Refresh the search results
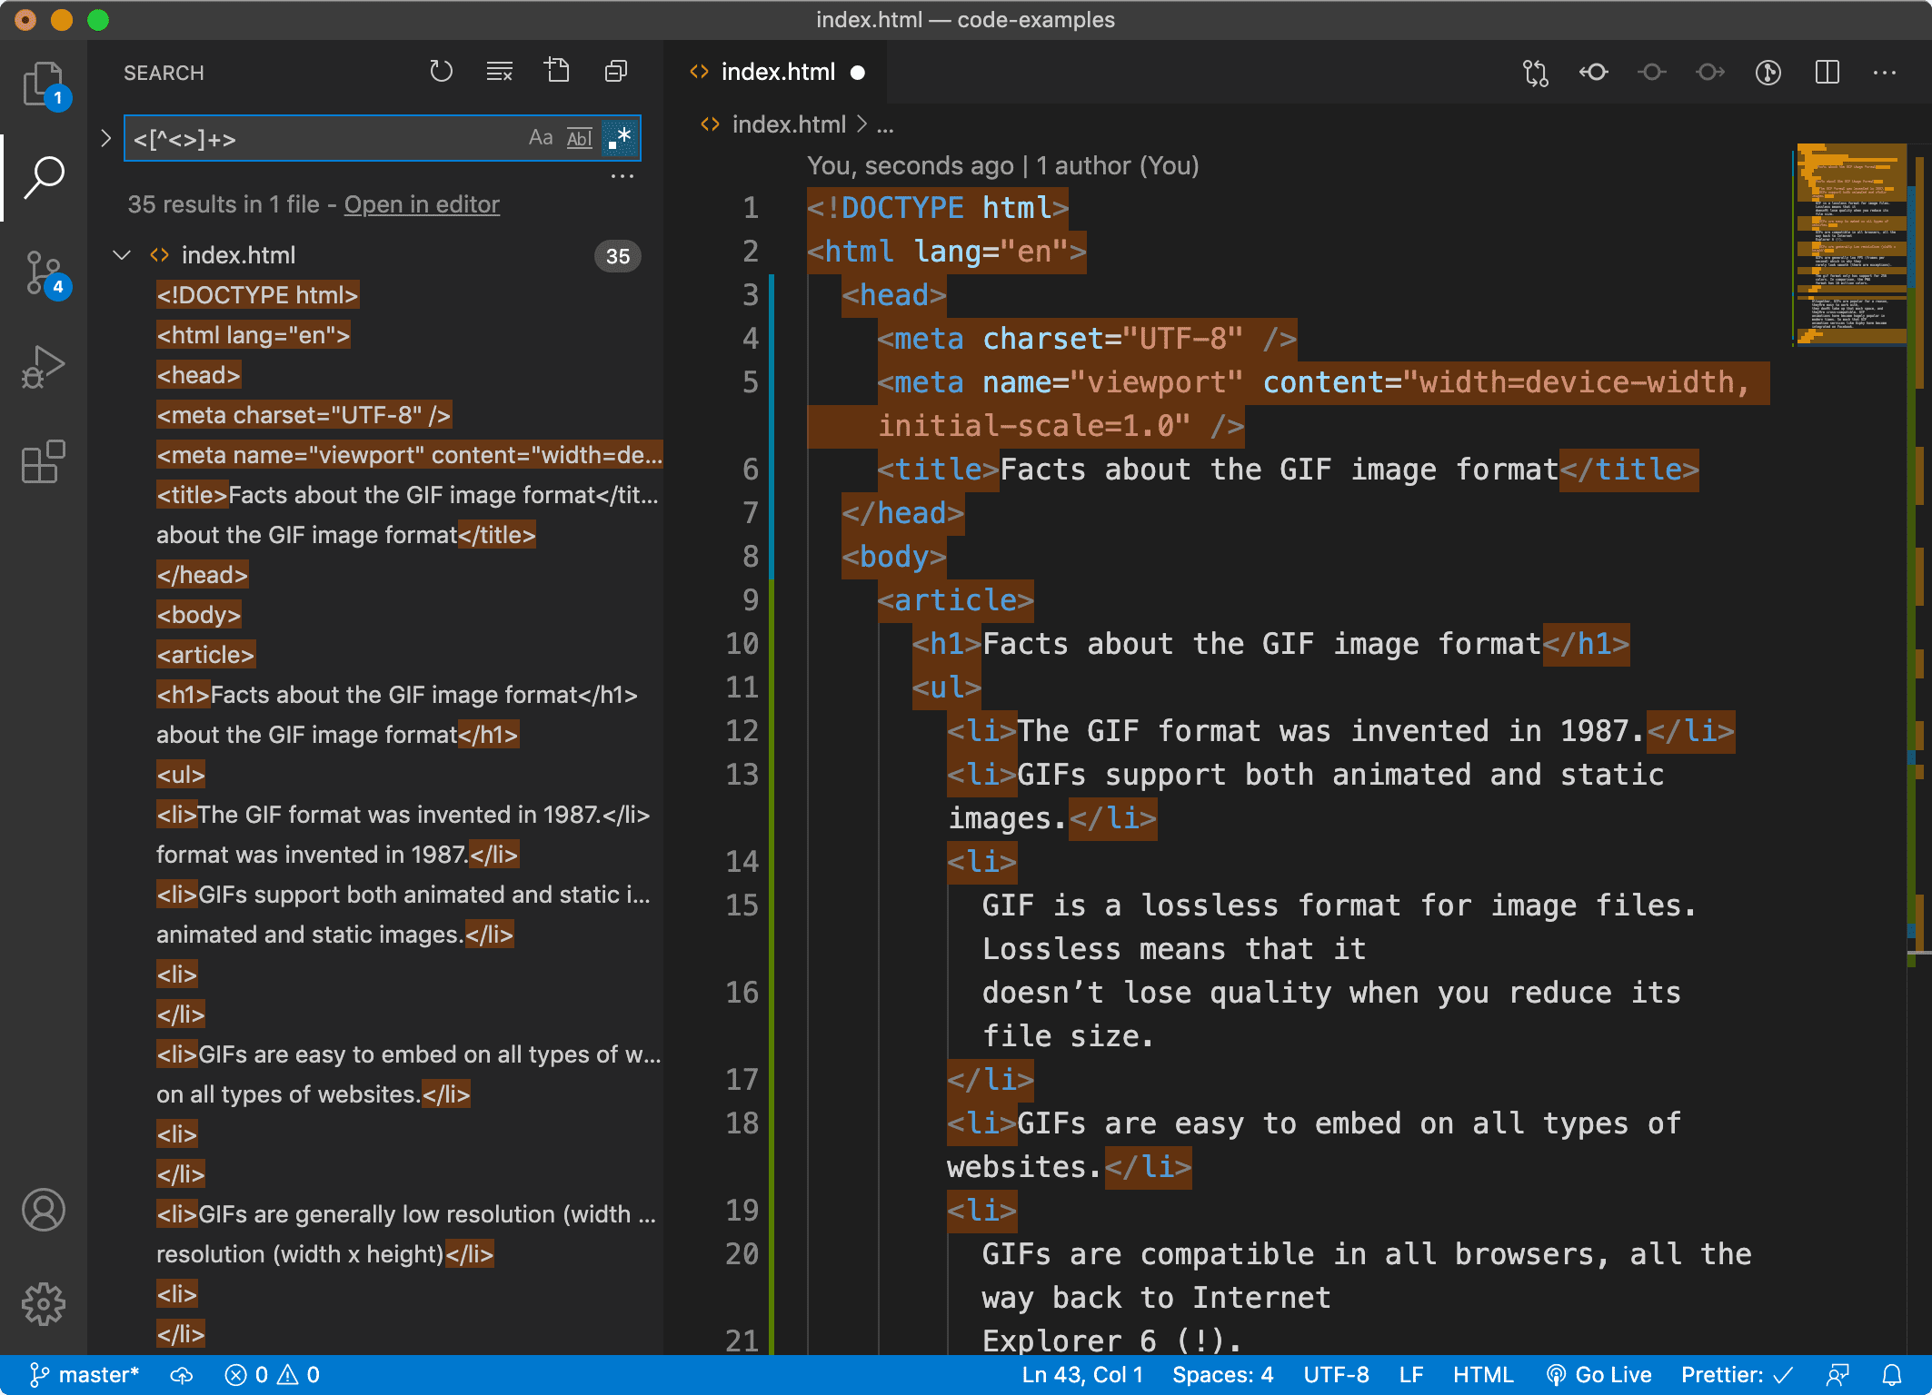 click(x=442, y=70)
